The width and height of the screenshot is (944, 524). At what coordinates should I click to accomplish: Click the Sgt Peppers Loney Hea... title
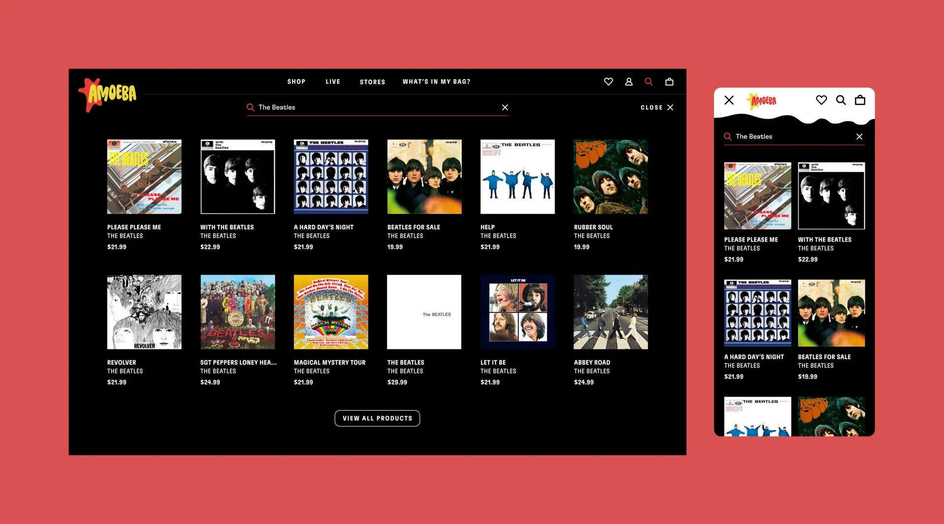(x=238, y=363)
